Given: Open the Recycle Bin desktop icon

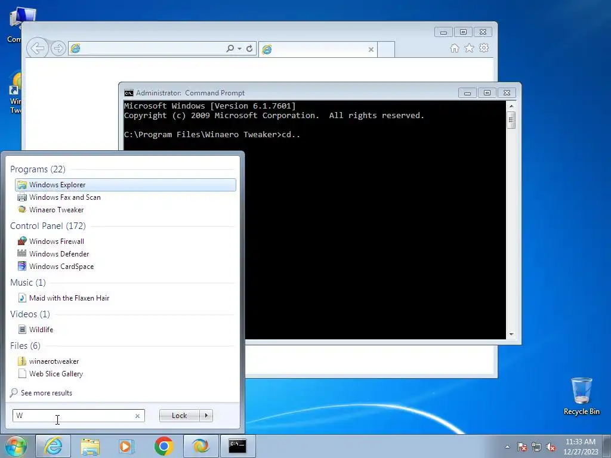Looking at the screenshot, I should coord(581,396).
